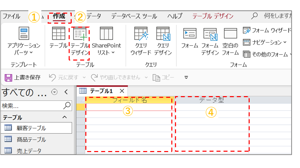The width and height of the screenshot is (300, 168).
Task: Click the navigation pane search (検索) box
Action: click(32, 106)
